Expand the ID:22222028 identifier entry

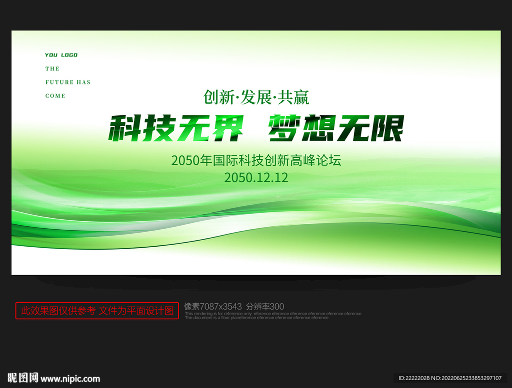click(x=413, y=379)
